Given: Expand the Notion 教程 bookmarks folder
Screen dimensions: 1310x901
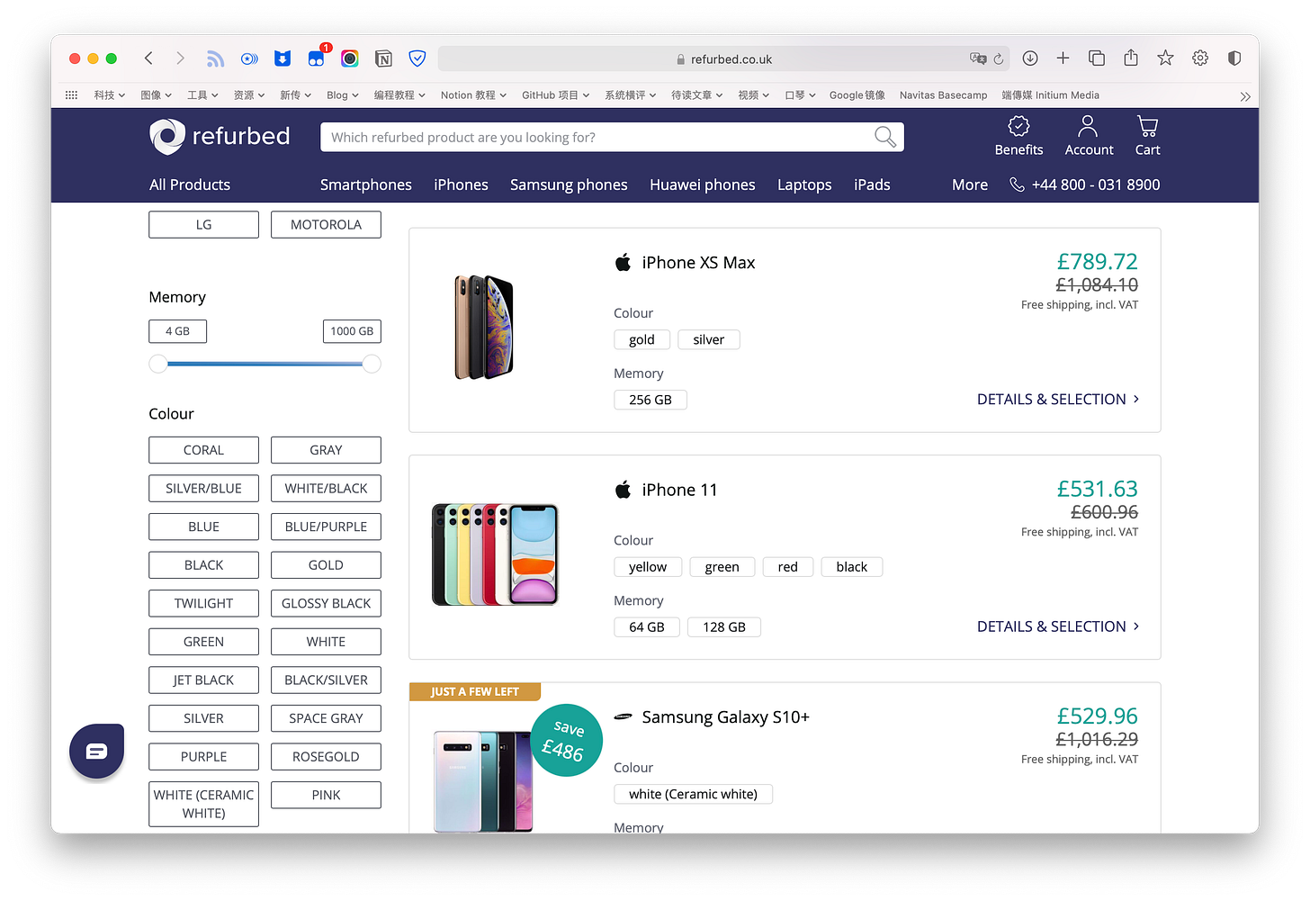Looking at the screenshot, I should point(473,95).
